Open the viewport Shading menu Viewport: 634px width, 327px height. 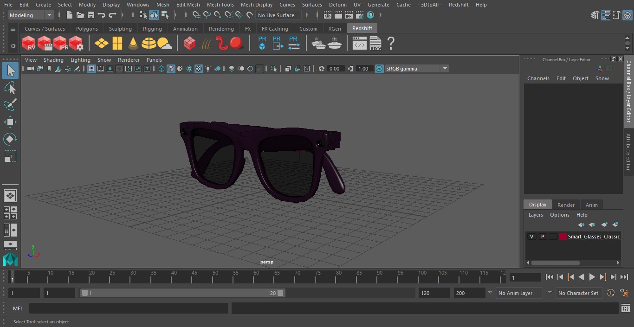click(53, 60)
